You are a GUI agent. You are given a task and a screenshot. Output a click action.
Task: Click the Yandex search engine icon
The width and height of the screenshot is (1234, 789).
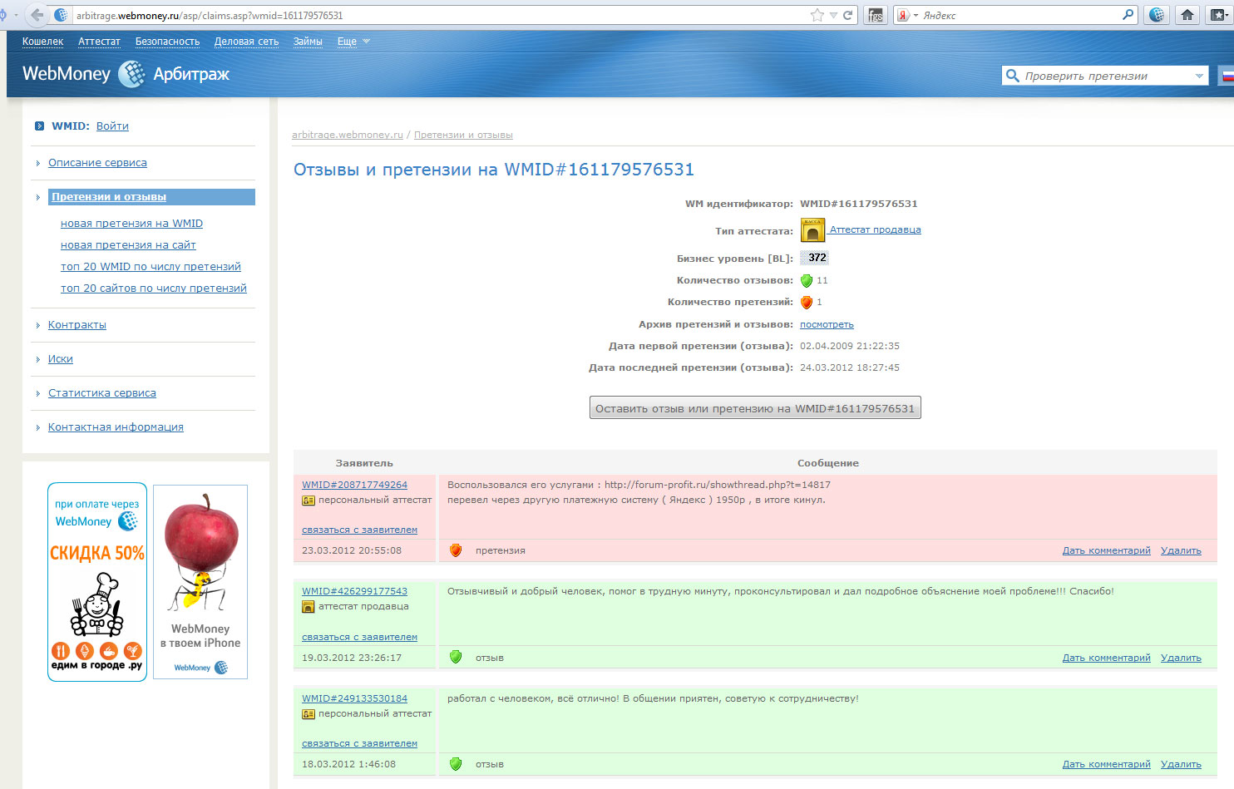coord(903,15)
